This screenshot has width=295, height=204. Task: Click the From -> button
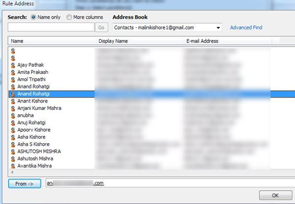[25, 183]
